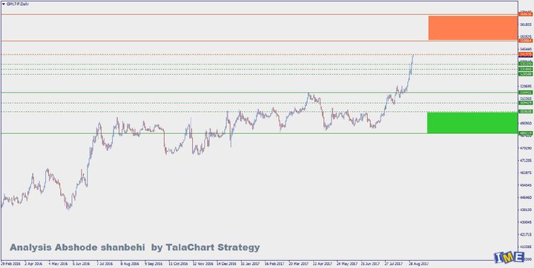Click the 471205 value on the price axis
534x268 pixels.
click(x=526, y=160)
